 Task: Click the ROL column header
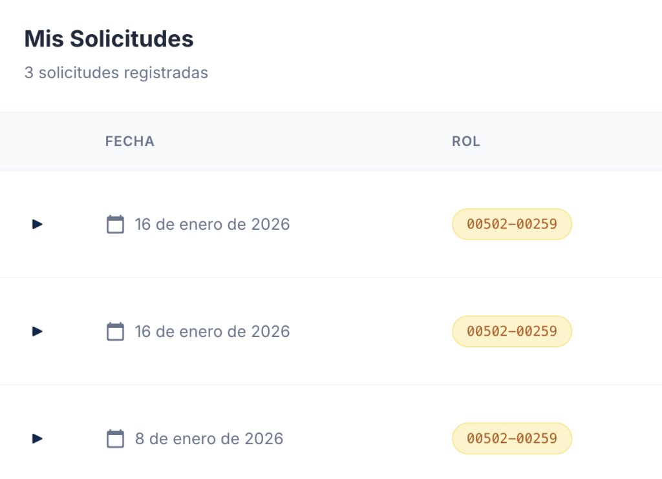coord(466,141)
